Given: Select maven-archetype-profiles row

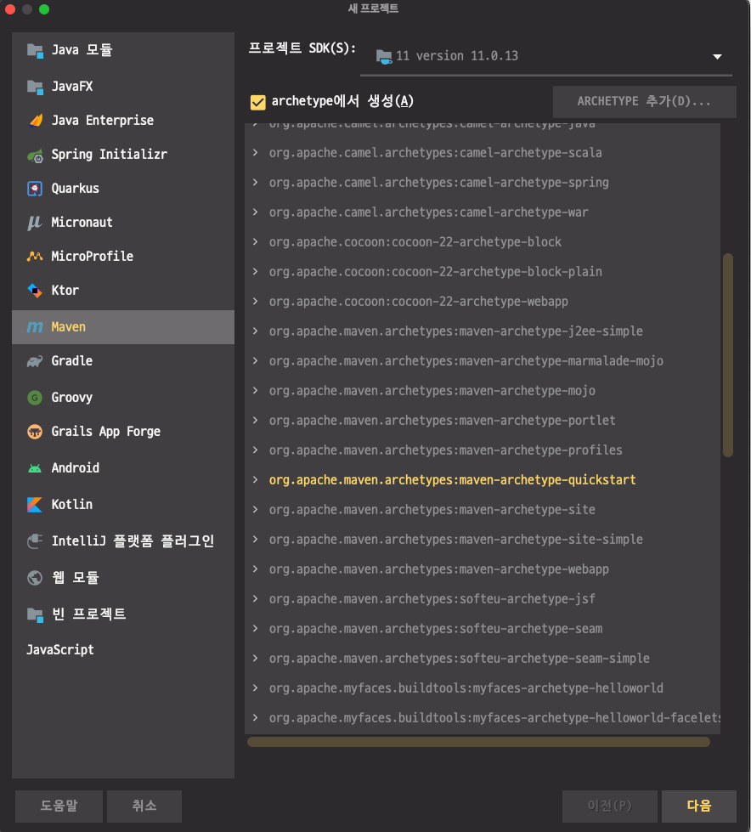Looking at the screenshot, I should pyautogui.click(x=483, y=450).
